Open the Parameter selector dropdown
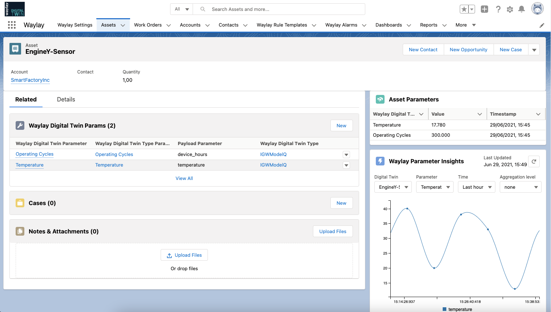The width and height of the screenshot is (551, 312). point(435,187)
